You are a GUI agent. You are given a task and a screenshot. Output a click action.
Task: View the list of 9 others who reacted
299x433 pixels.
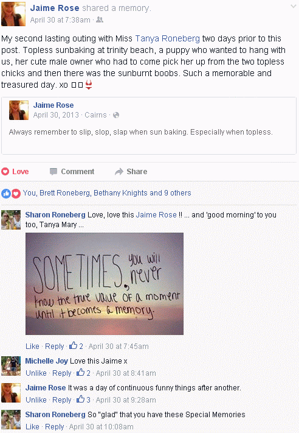coord(177,193)
